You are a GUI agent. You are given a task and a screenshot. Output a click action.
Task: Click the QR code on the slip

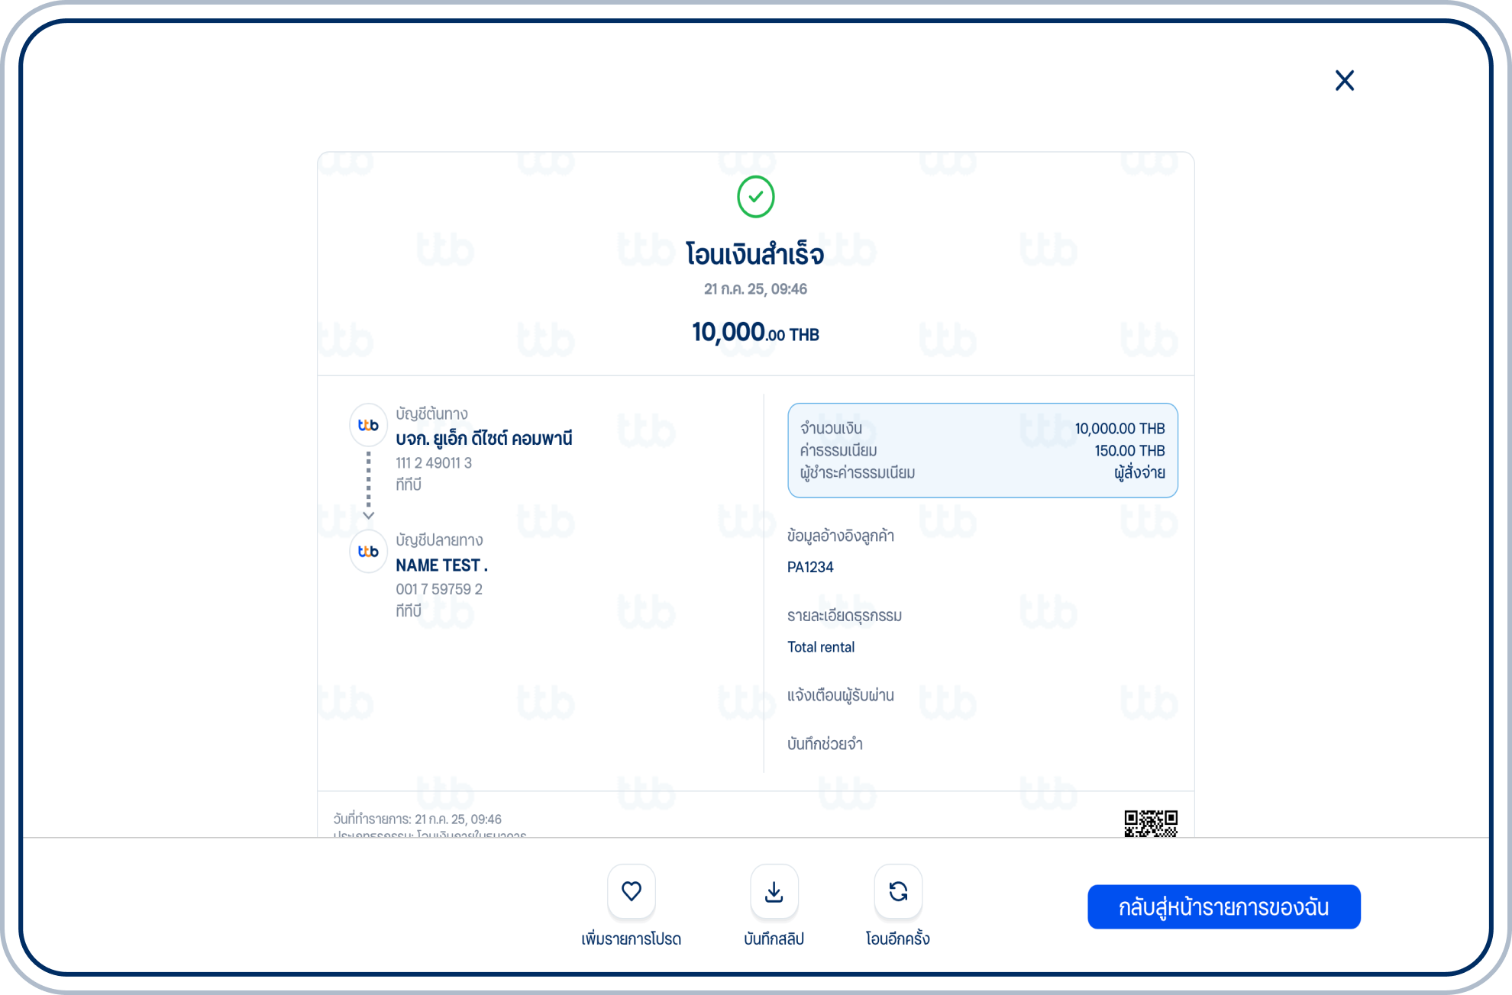(x=1150, y=823)
